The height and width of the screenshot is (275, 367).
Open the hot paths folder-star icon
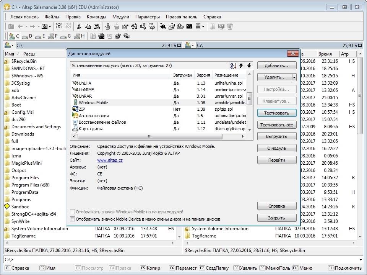(44, 26)
